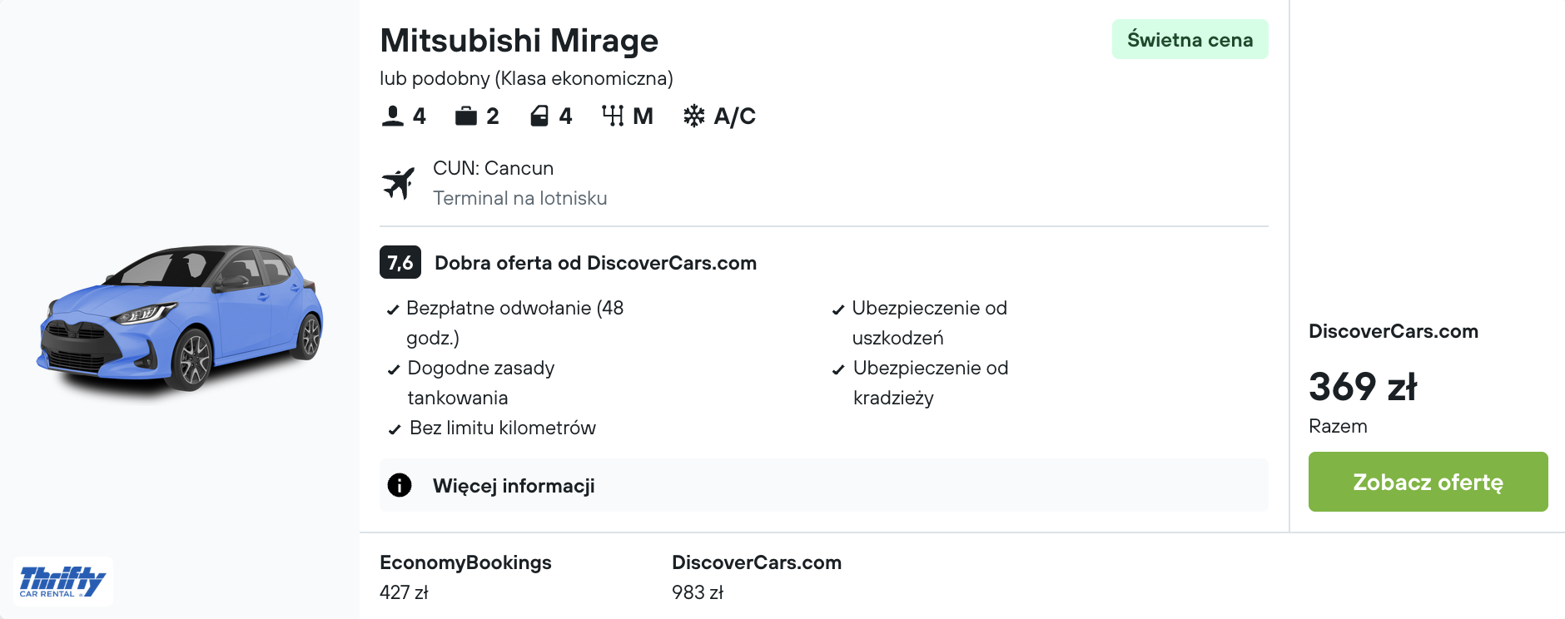Click the airplane airport pickup icon
1565x619 pixels.
(399, 183)
